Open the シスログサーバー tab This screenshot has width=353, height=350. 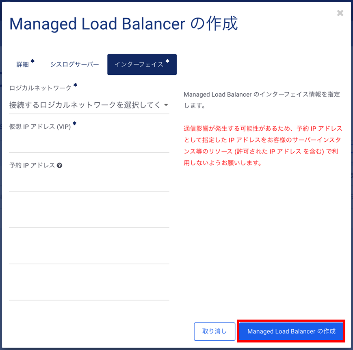74,64
